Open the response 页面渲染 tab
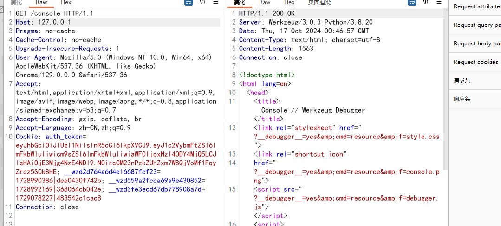Screen dimensions: 501x226 pos(319,2)
